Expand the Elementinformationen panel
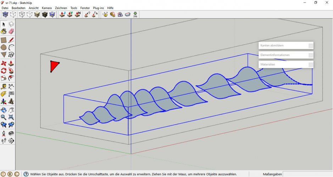The image size is (333, 177). click(286, 55)
